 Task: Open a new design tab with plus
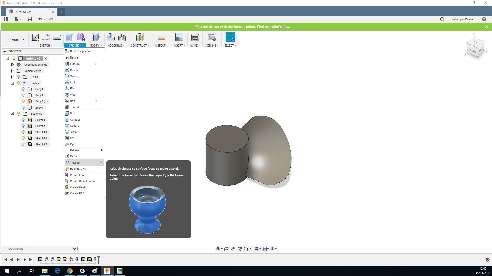[x=61, y=12]
